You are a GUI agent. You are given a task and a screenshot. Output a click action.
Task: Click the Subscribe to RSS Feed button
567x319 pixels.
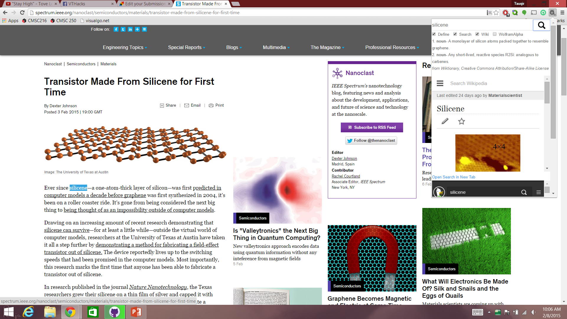tap(372, 128)
